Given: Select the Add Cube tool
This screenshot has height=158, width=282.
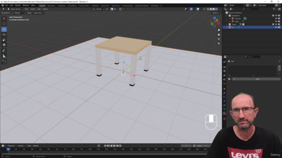Looking at the screenshot, I should [4, 62].
